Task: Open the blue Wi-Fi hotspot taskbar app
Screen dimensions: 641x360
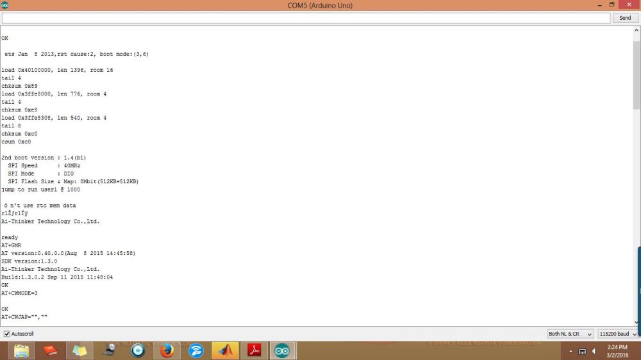Action: click(196, 350)
